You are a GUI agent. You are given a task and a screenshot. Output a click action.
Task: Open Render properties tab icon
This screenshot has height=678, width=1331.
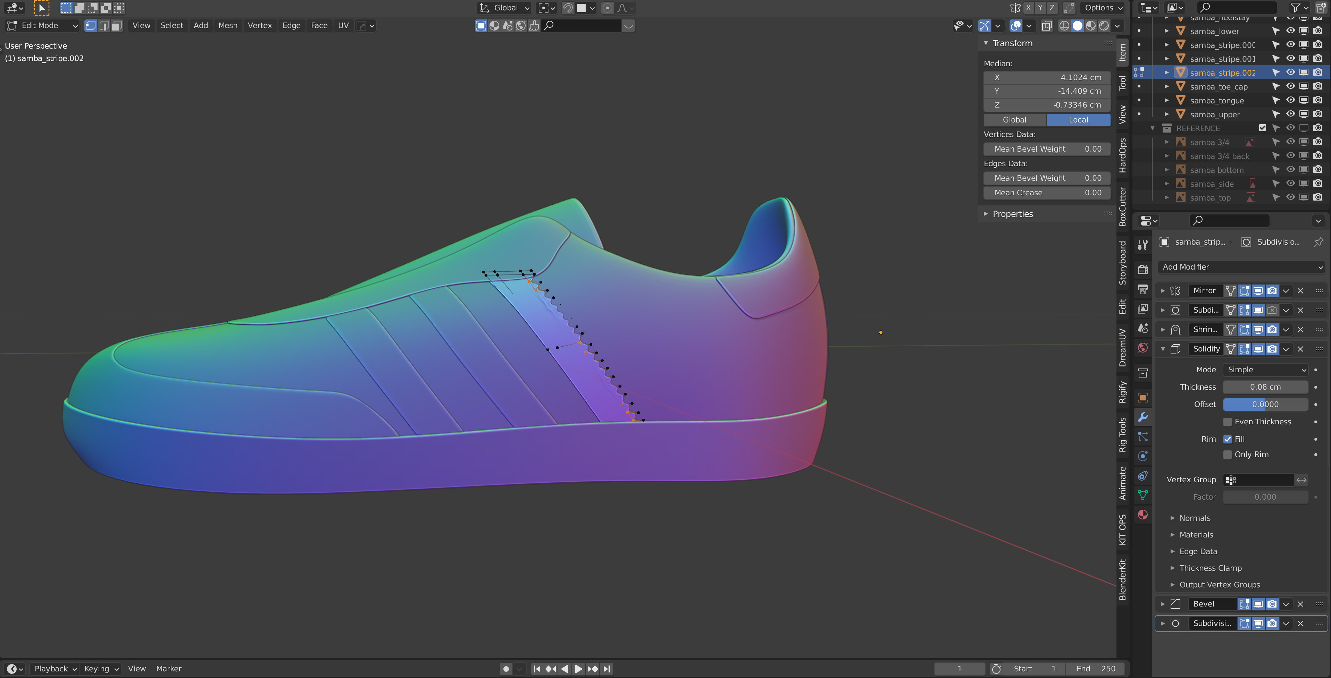click(1142, 269)
